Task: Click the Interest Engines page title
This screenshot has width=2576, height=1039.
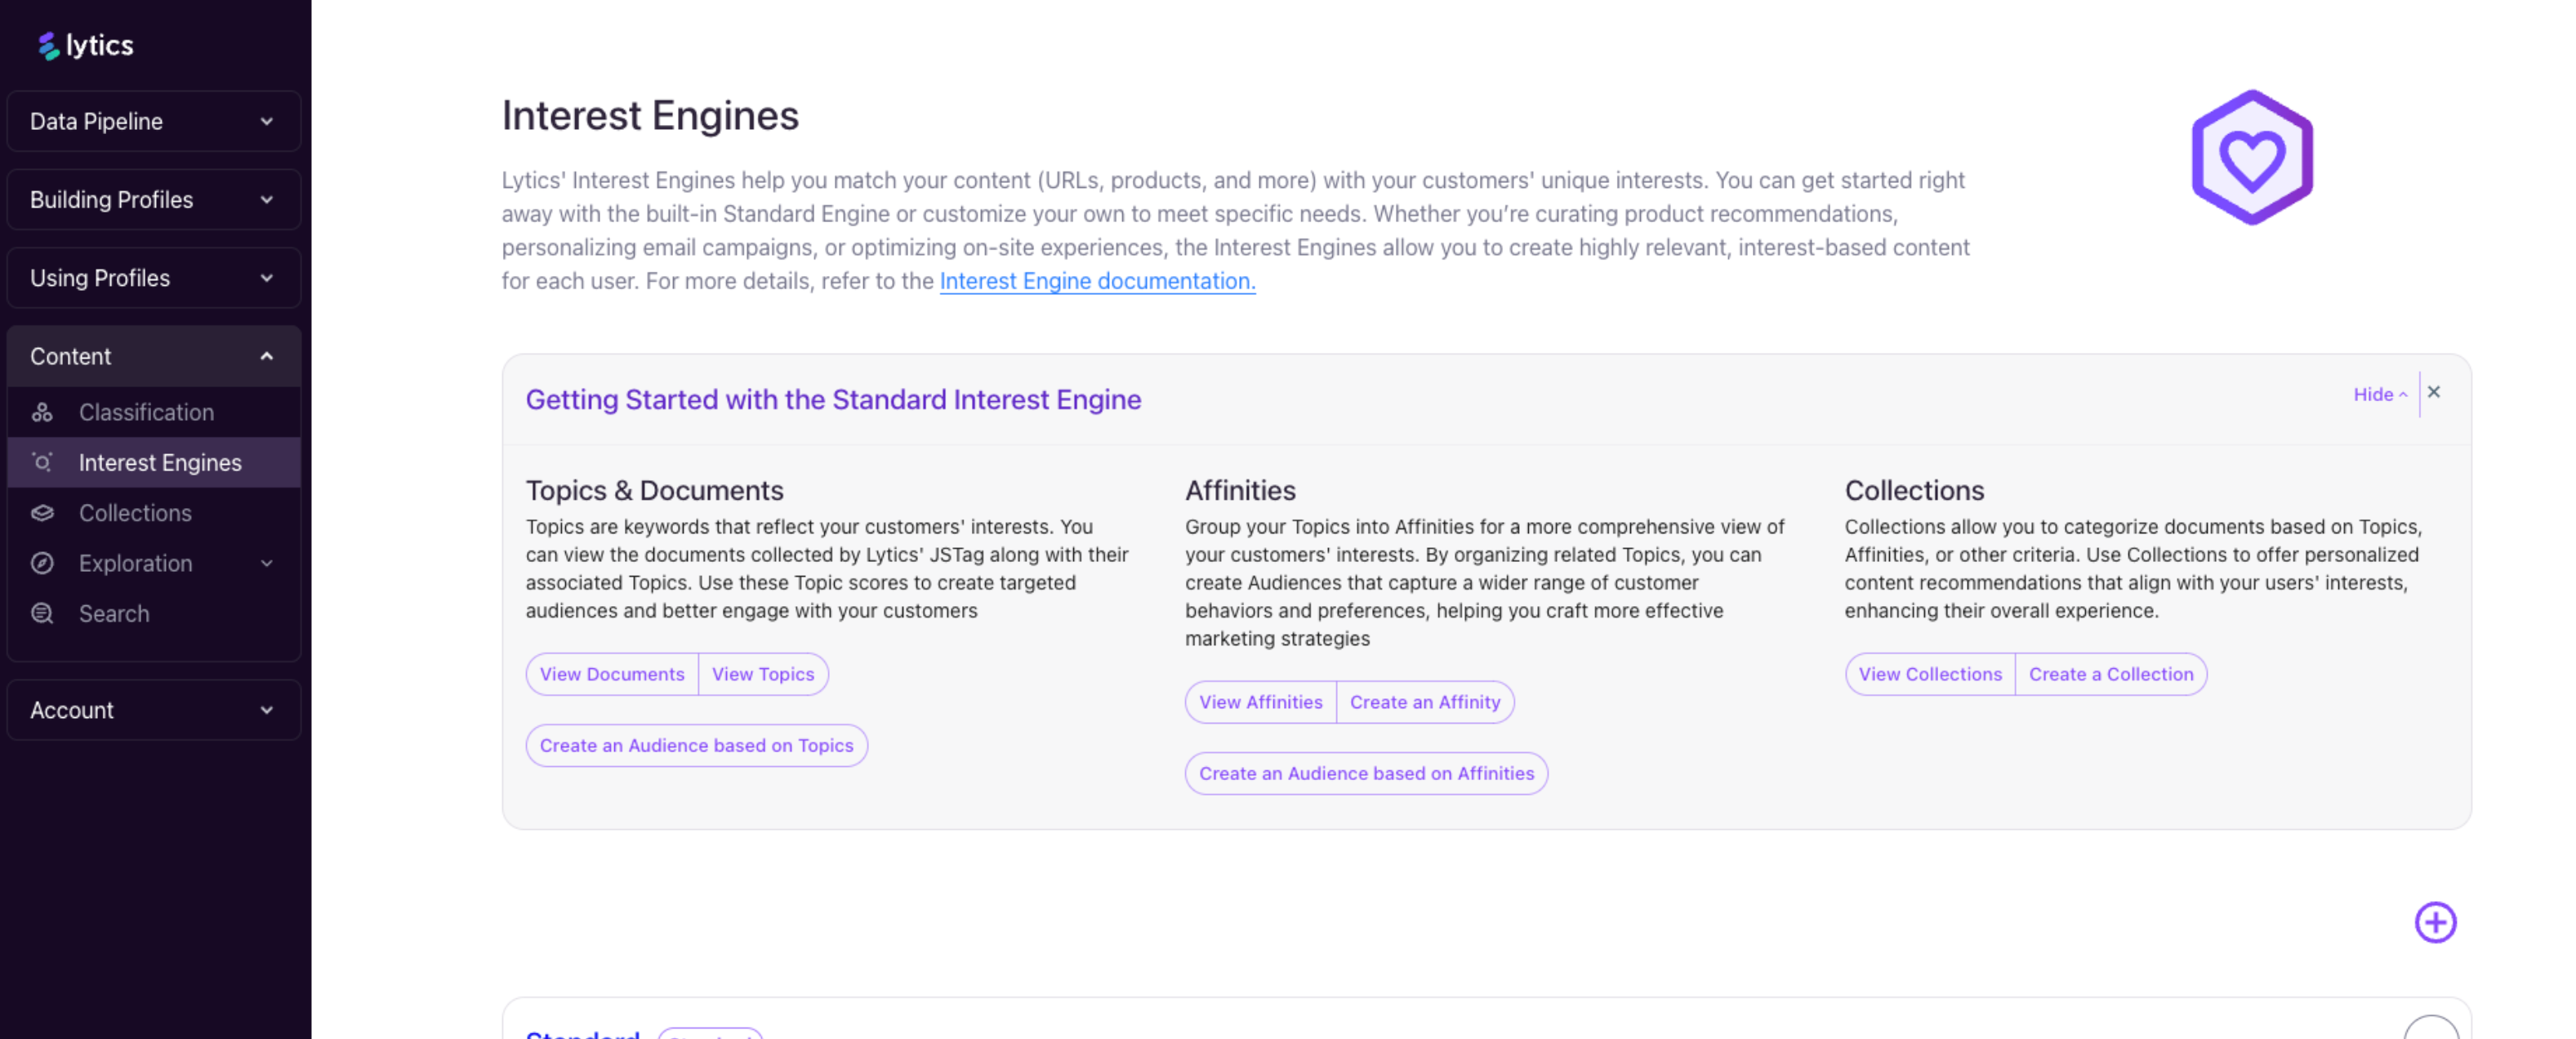Action: coord(650,115)
